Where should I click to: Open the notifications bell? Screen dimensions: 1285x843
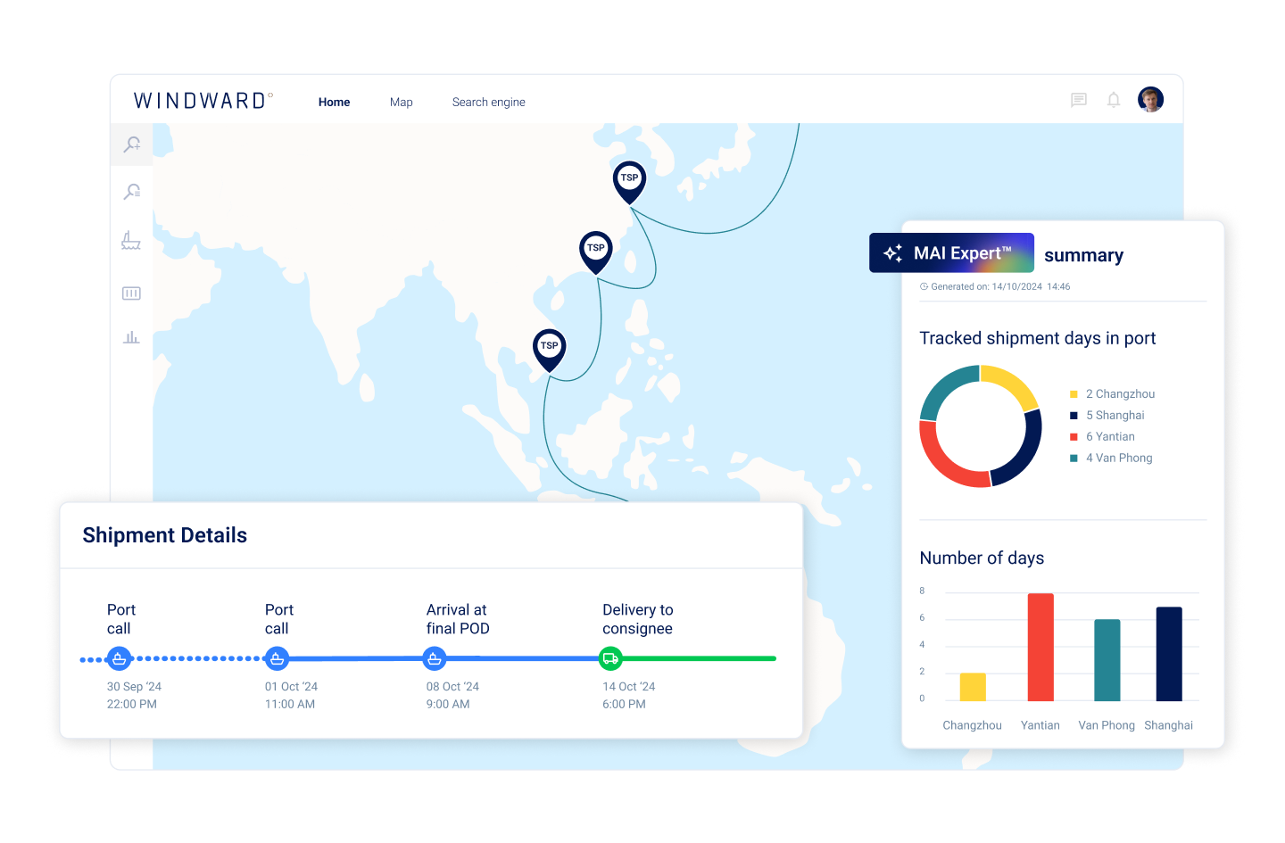1114,100
